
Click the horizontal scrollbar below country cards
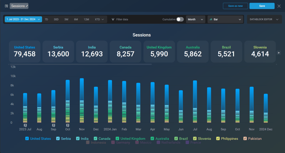[80, 64]
